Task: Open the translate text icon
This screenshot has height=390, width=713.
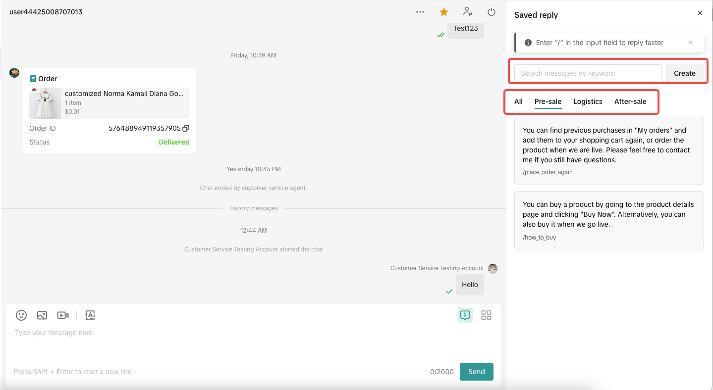Action: (90, 315)
